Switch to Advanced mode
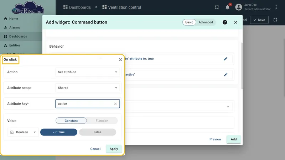 206,22
